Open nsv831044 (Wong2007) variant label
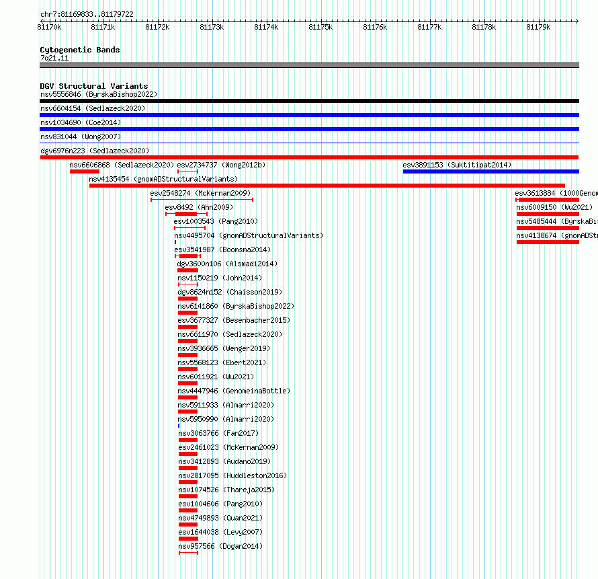The height and width of the screenshot is (579, 598). click(x=81, y=137)
